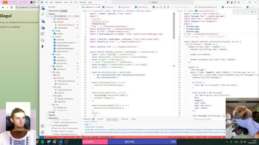Image resolution: width=259 pixels, height=145 pixels.
Task: Click the Explorer more actions ellipsis
Action: (77, 7)
